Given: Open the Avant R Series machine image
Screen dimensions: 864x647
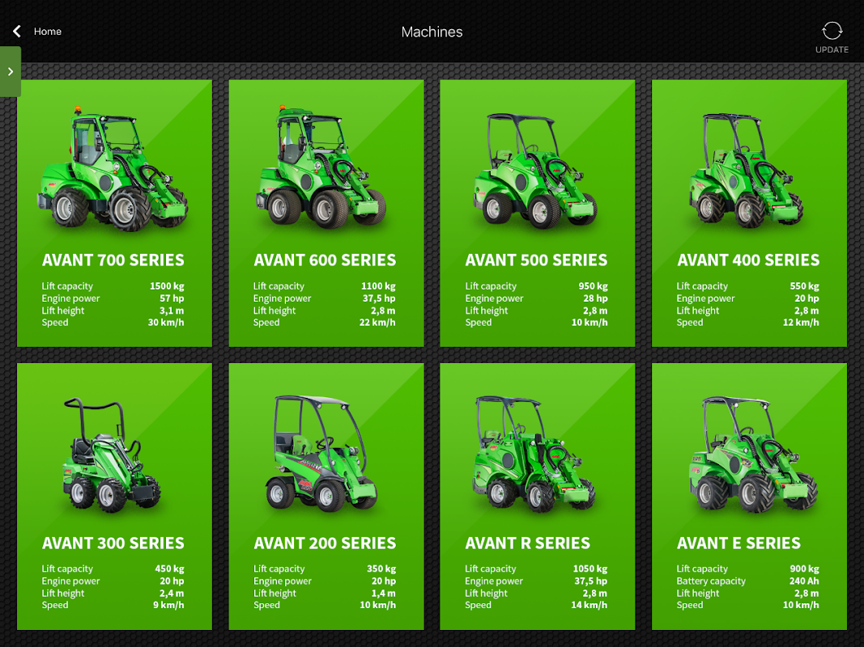Looking at the screenshot, I should (534, 454).
